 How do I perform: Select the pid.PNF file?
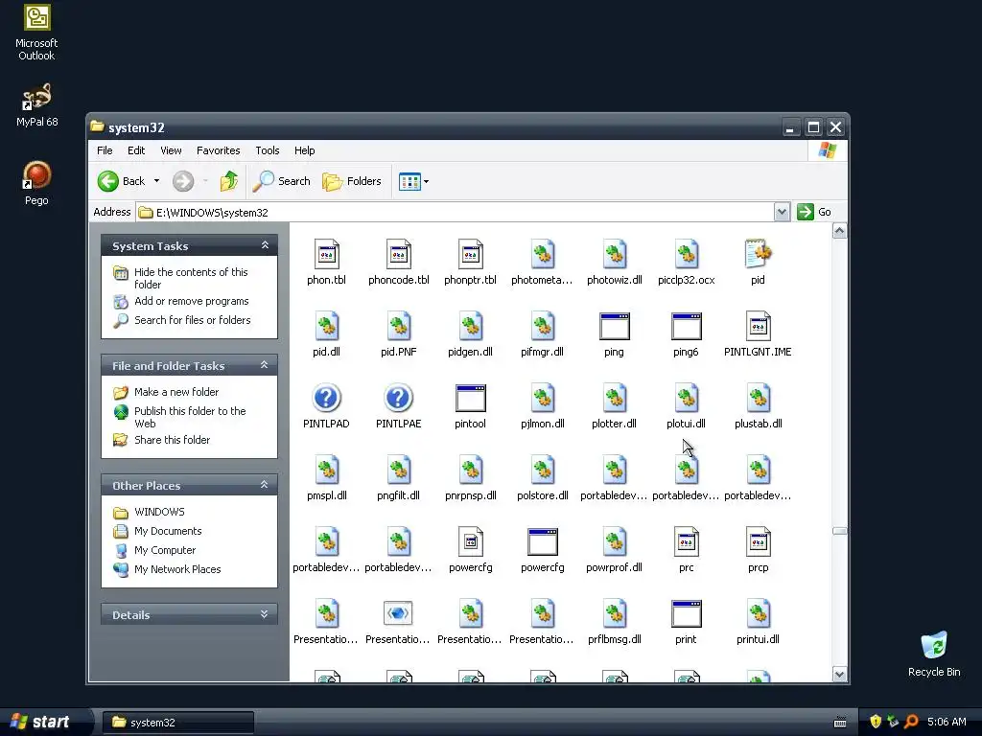tap(398, 333)
